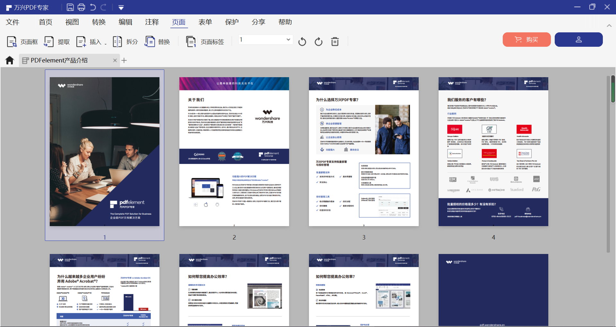Rotate page counterclockwise

tap(302, 42)
